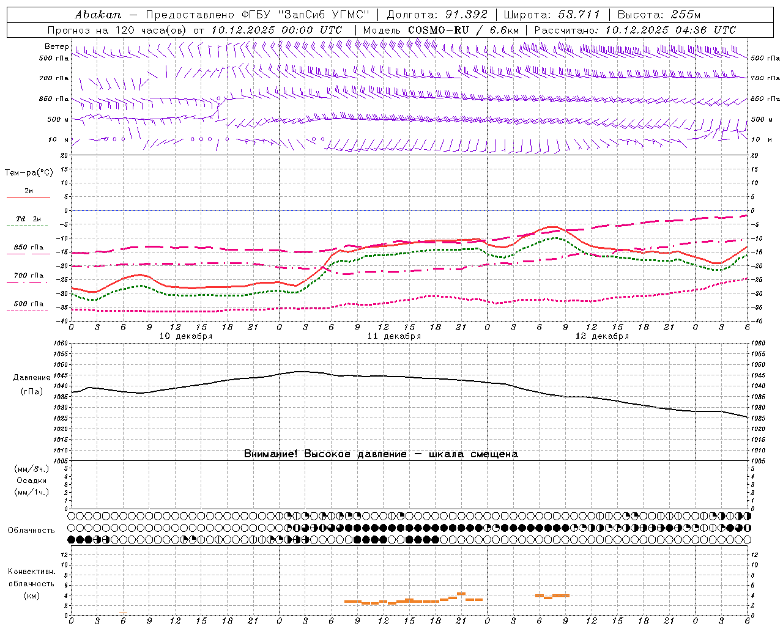783x626 pixels.
Task: Click the 'Облачность' cloudiness label
Action: click(x=31, y=531)
